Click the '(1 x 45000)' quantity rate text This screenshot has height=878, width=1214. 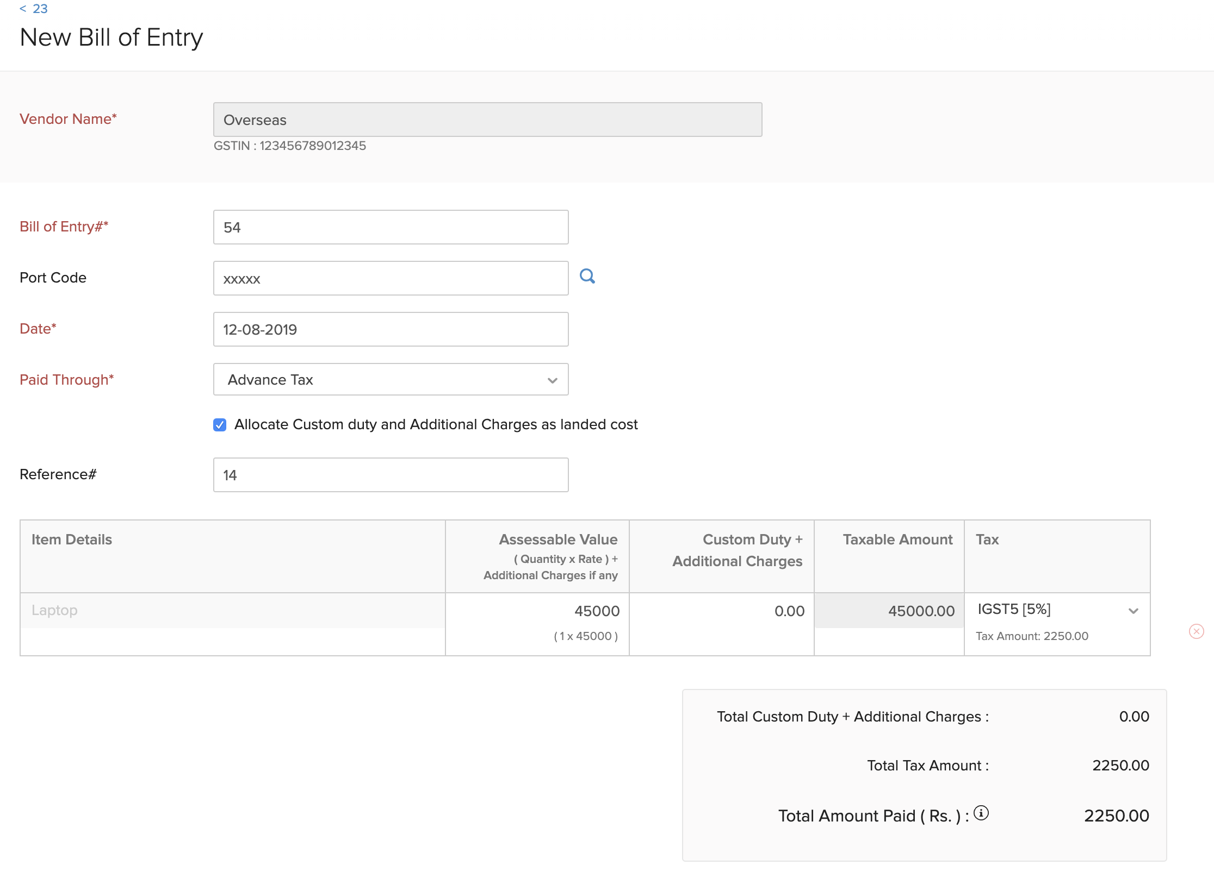coord(585,636)
